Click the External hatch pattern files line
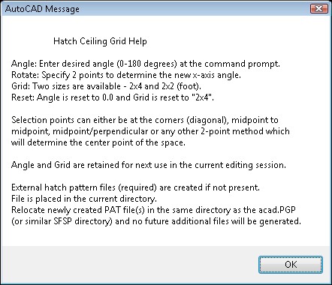The width and height of the screenshot is (332, 285). pyautogui.click(x=135, y=187)
